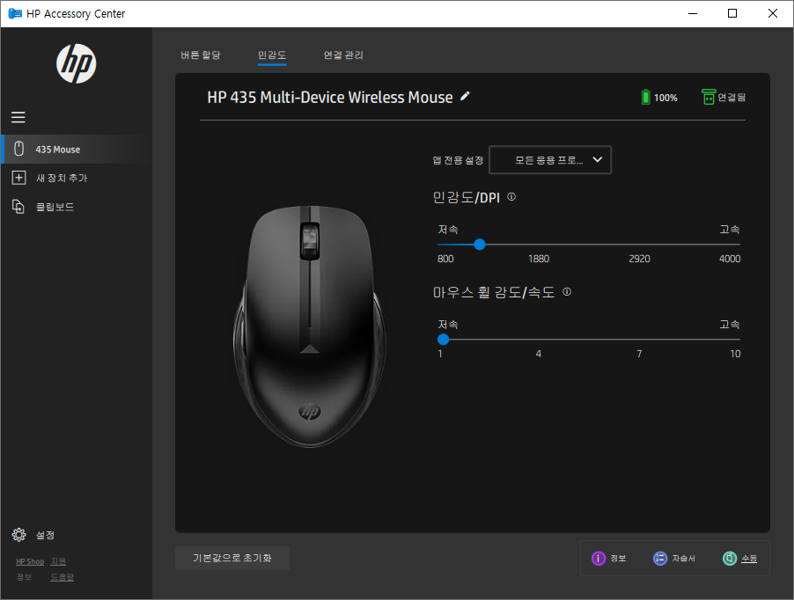Expand the 모든 응용 프로... app dropdown

click(550, 160)
